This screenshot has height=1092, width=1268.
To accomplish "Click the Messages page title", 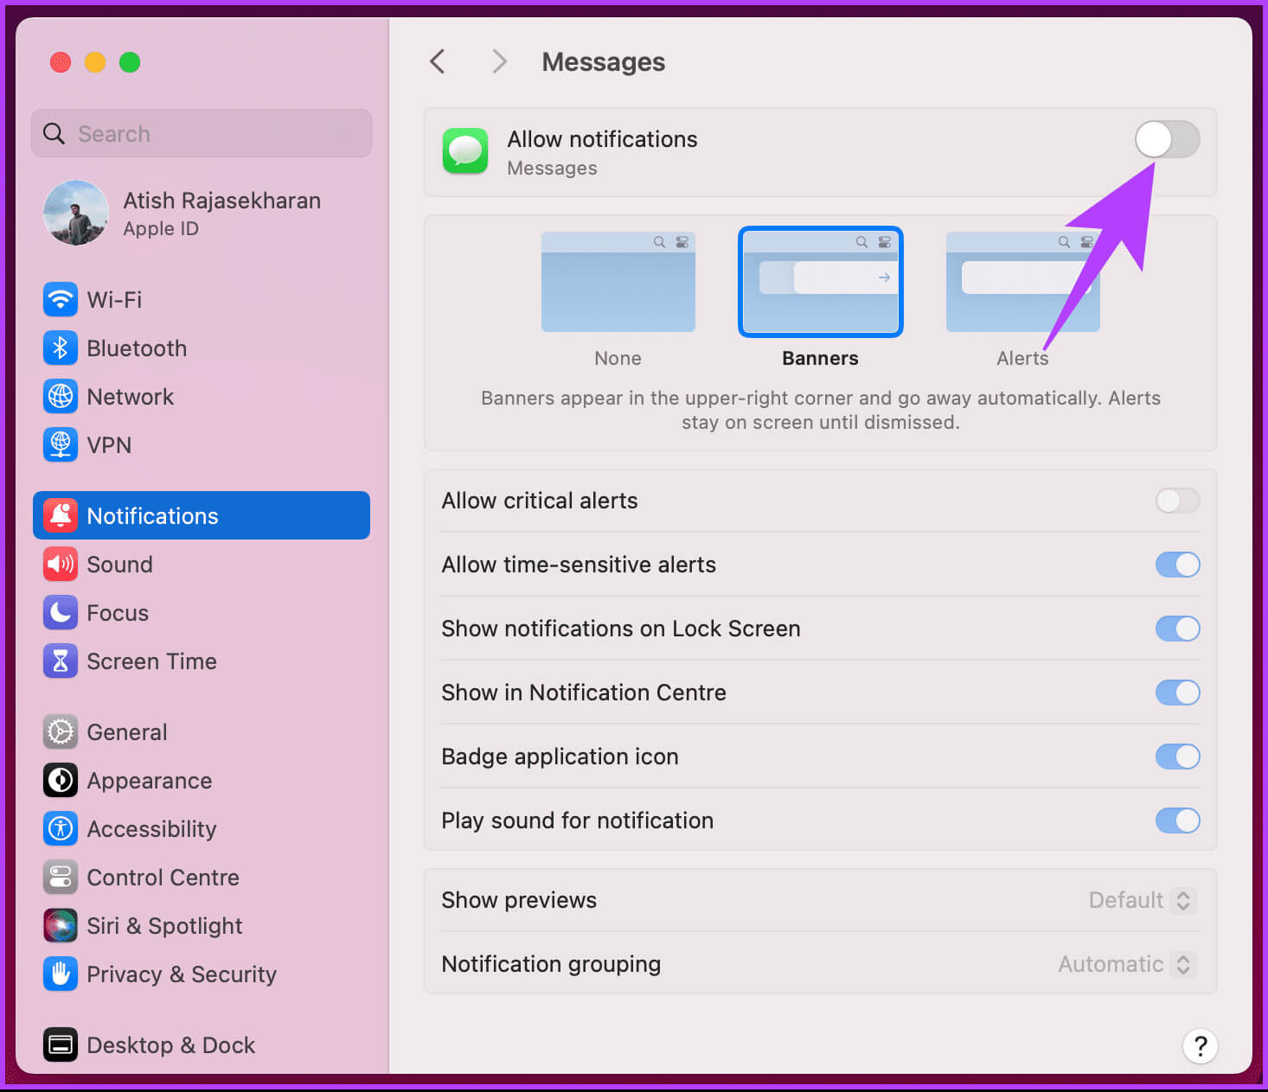I will 604,62.
